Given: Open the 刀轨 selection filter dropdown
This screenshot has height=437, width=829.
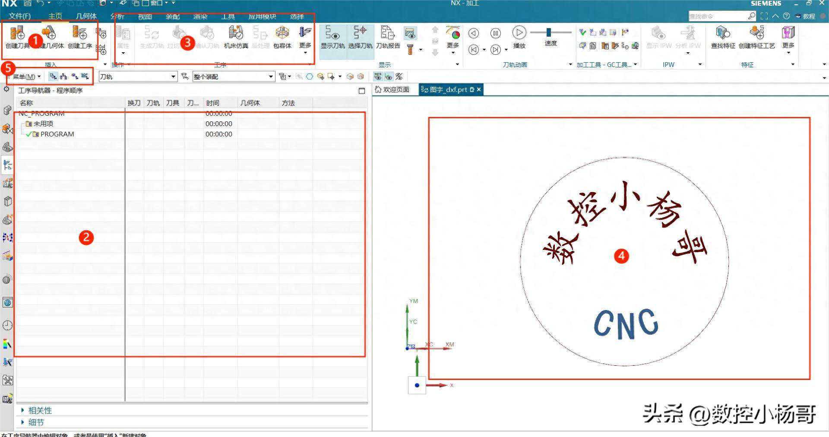Looking at the screenshot, I should (x=138, y=77).
